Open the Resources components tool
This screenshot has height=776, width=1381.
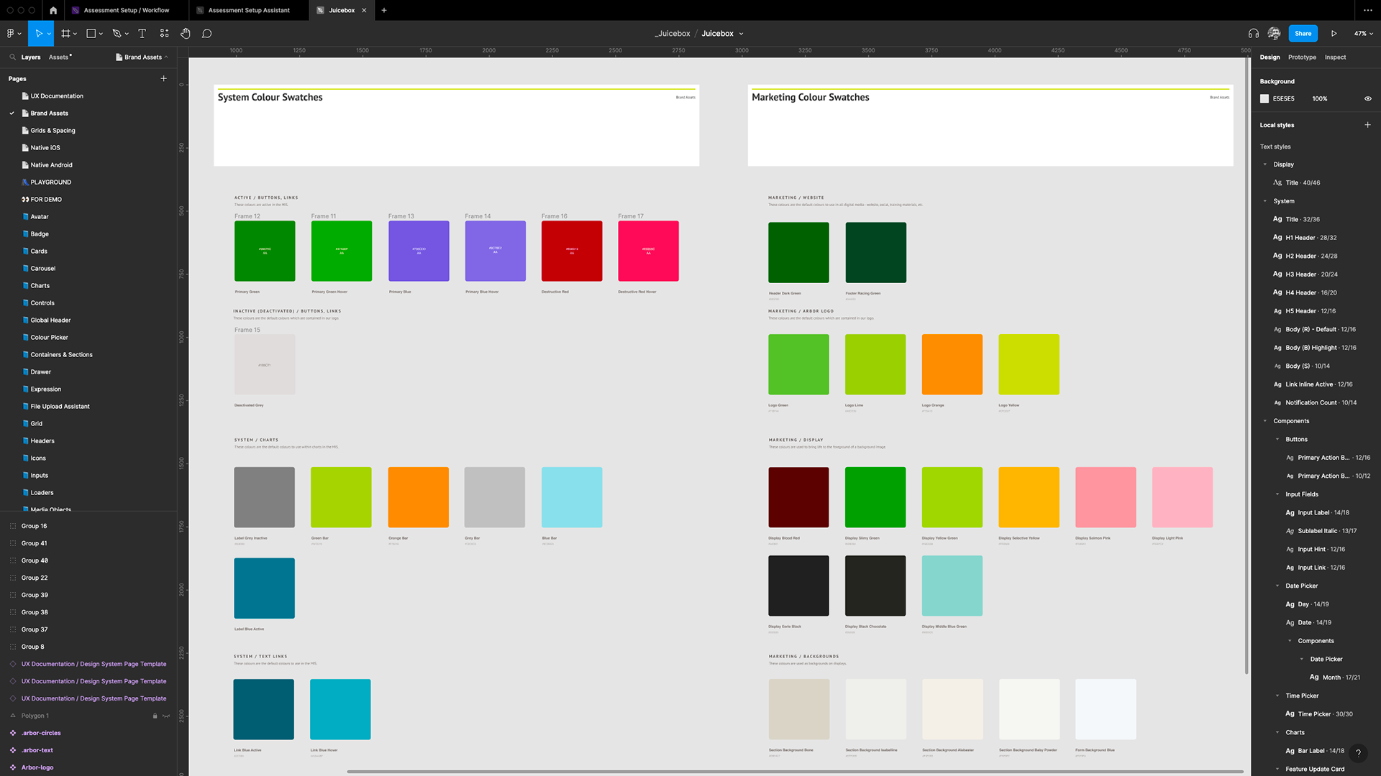[164, 33]
